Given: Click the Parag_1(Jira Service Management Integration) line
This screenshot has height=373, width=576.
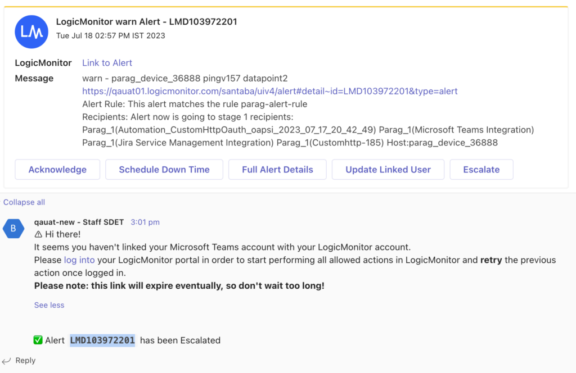Looking at the screenshot, I should (290, 142).
